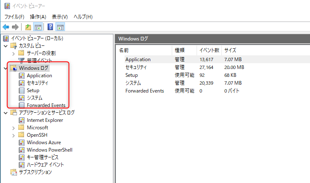310x183 pixels.
Task: Sort by the イベント数 column header
Action: [209, 50]
